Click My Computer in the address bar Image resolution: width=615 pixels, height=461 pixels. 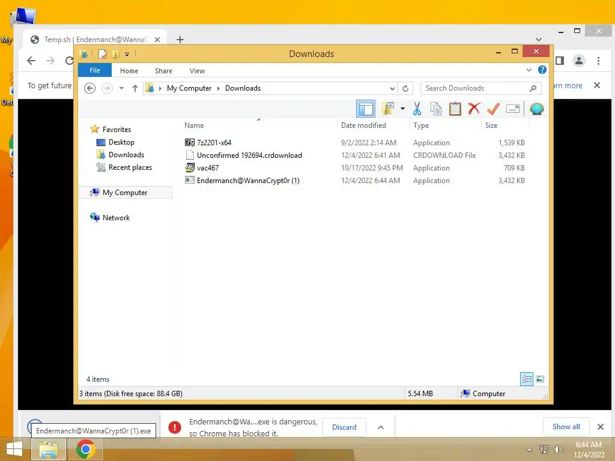coord(189,88)
